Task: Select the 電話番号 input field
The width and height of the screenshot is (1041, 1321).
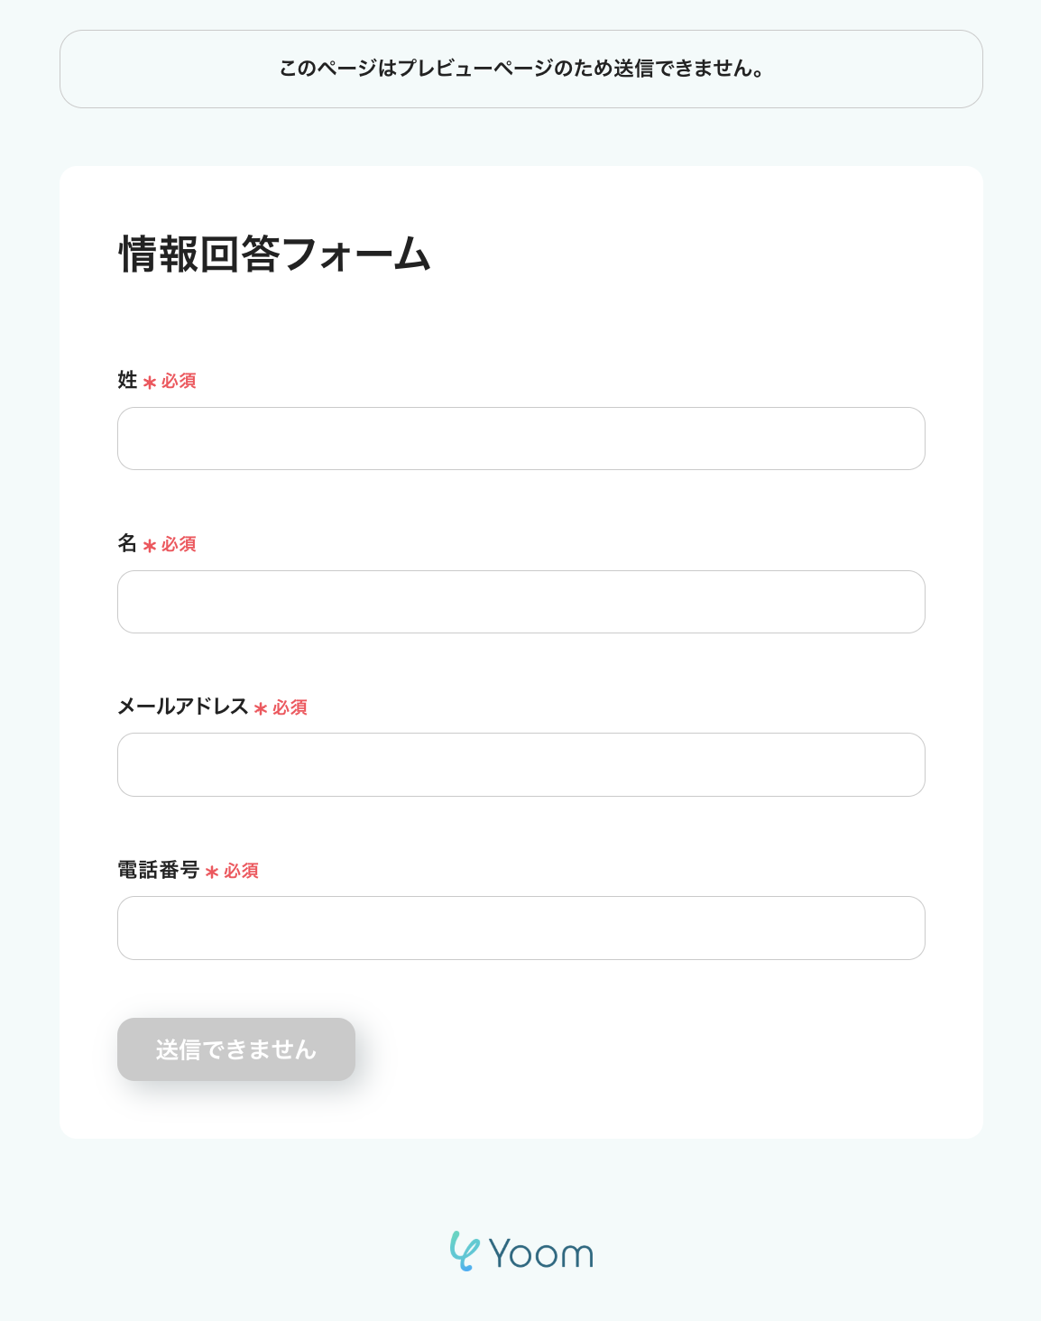Action: coord(520,928)
